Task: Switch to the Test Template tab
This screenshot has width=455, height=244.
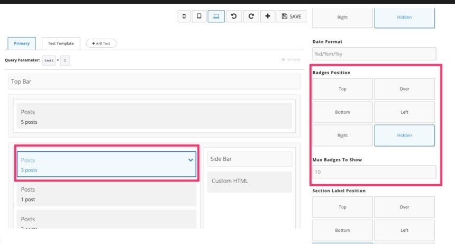Action: [x=61, y=43]
